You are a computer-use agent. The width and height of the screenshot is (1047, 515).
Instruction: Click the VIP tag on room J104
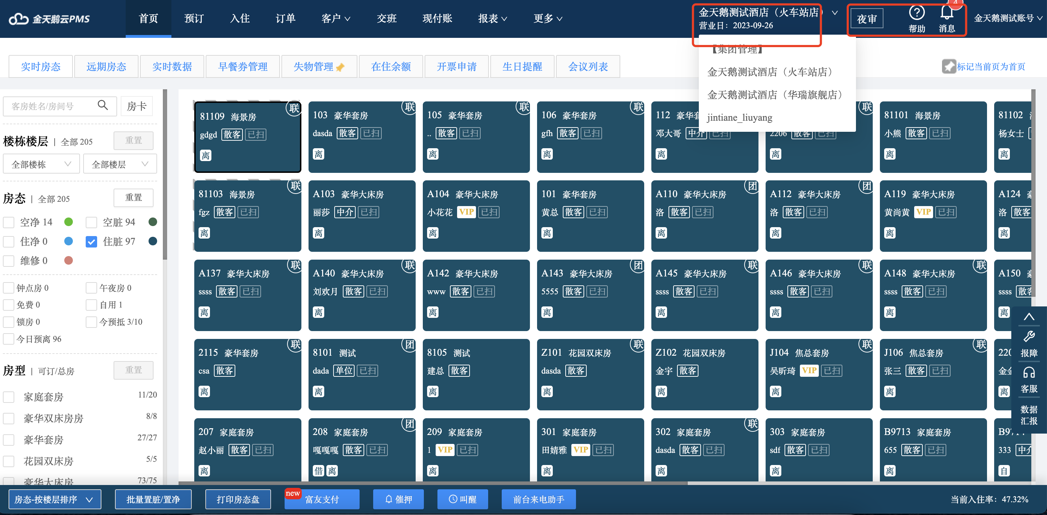[809, 370]
